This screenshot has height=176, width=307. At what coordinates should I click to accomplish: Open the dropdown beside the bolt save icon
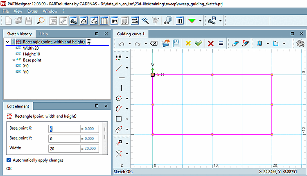click(x=220, y=21)
